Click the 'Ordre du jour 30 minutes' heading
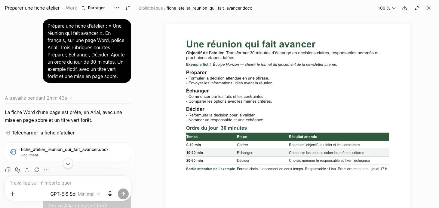Image resolution: width=439 pixels, height=208 pixels. pyautogui.click(x=216, y=128)
